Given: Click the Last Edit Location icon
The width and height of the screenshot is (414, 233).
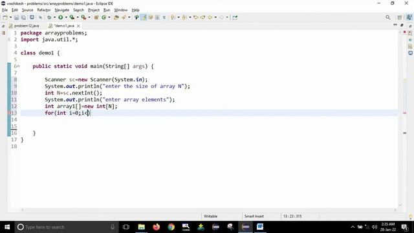Looking at the screenshot, I should pyautogui.click(x=195, y=17).
